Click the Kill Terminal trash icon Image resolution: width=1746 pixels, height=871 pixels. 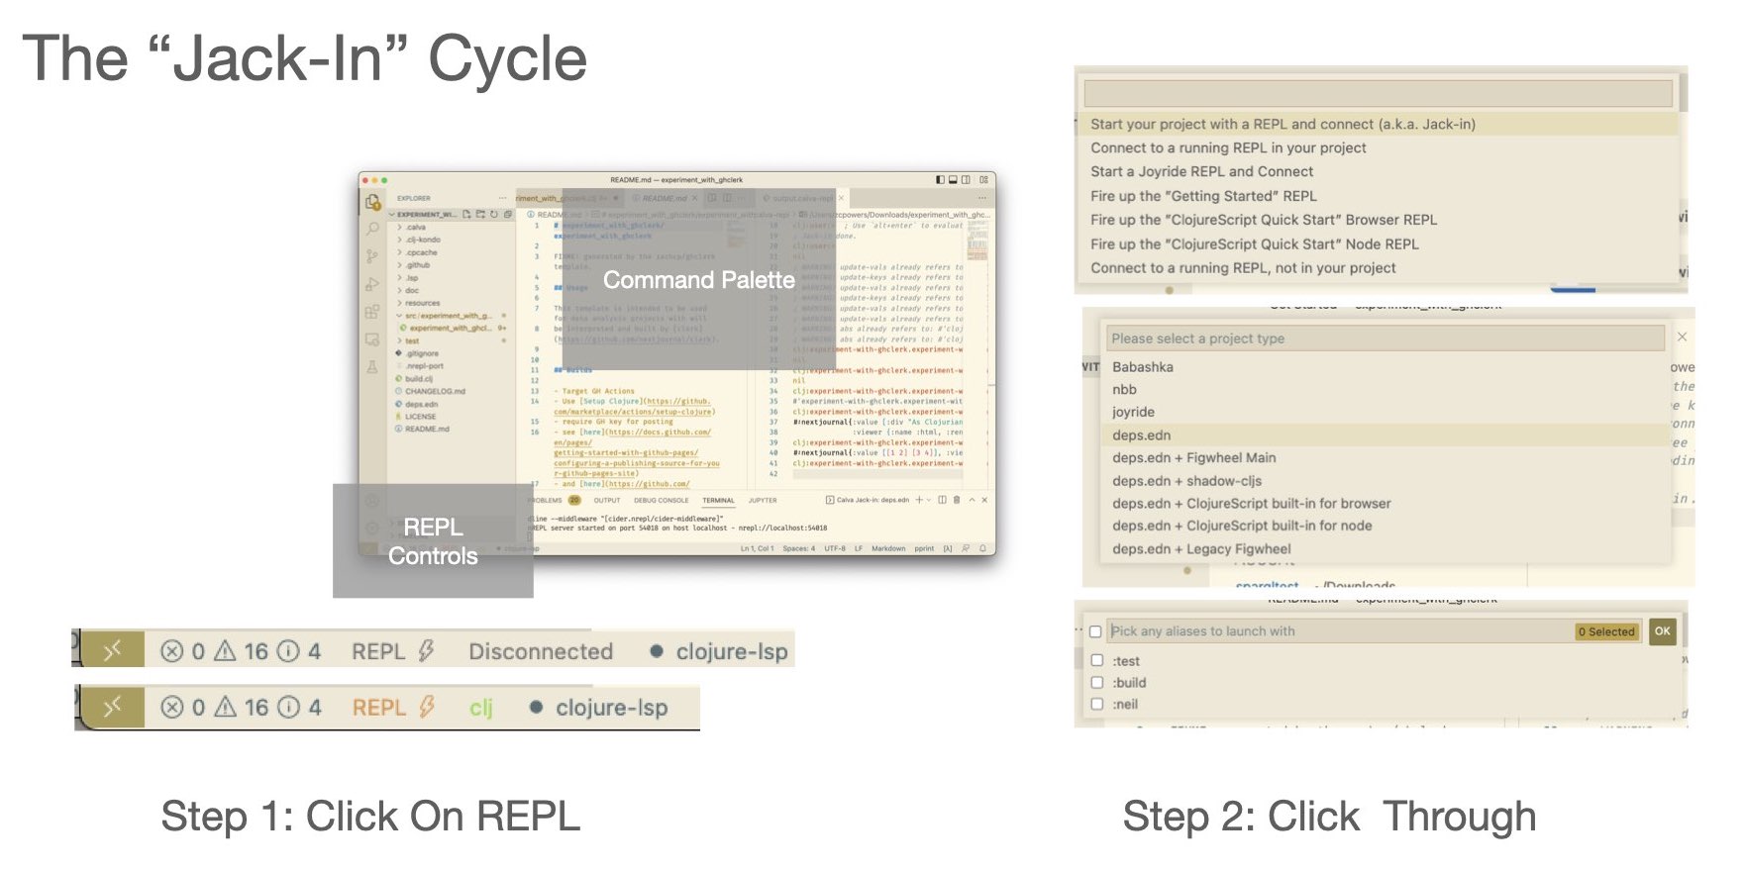pos(956,500)
